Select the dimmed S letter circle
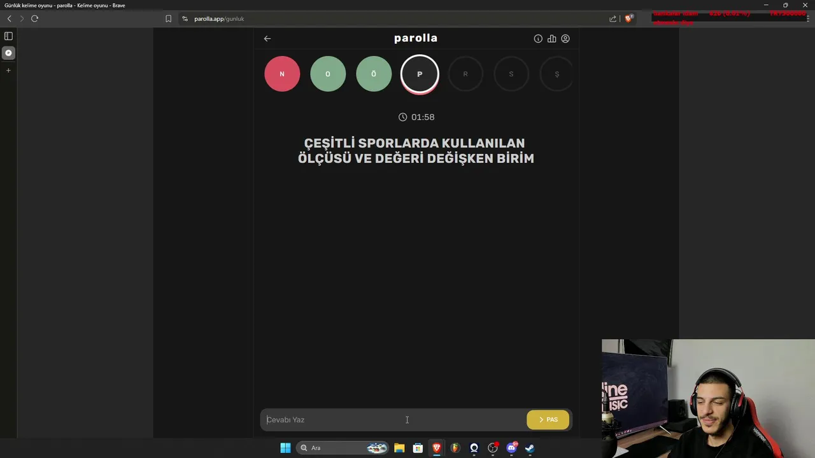Image resolution: width=815 pixels, height=458 pixels. coord(511,74)
